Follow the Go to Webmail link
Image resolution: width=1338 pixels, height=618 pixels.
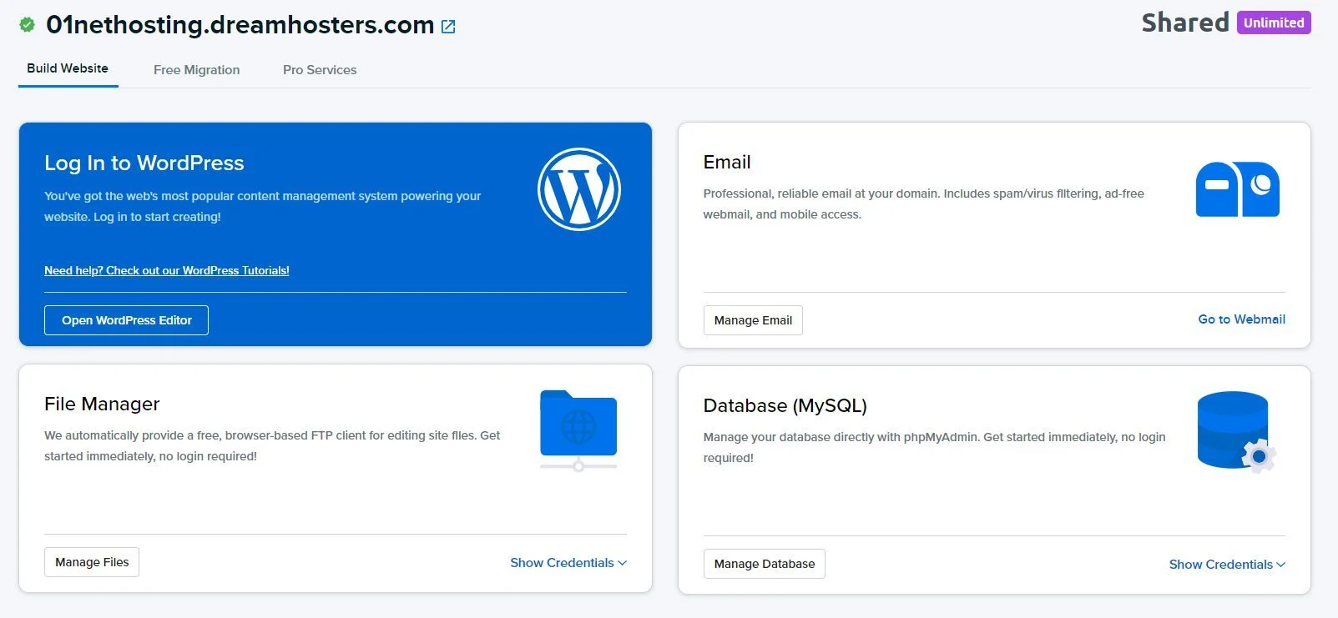pyautogui.click(x=1241, y=319)
